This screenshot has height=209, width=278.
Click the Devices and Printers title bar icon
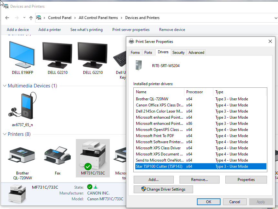coord(6,6)
